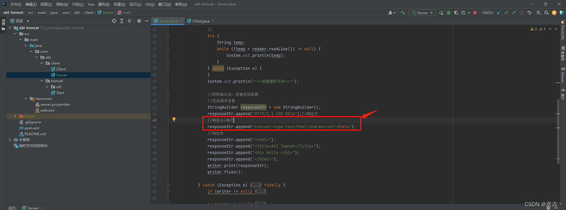The height and width of the screenshot is (210, 566).
Task: Open the colorful plugin logo icon at toolbar end
Action: (x=562, y=13)
